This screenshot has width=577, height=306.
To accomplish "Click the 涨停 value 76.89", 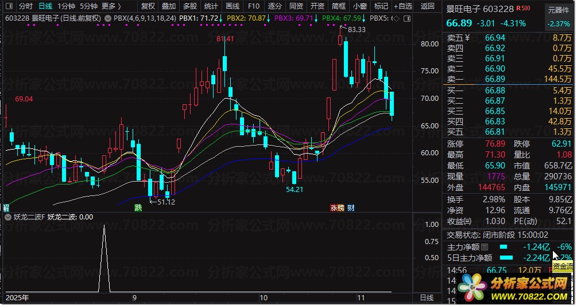I will (495, 144).
